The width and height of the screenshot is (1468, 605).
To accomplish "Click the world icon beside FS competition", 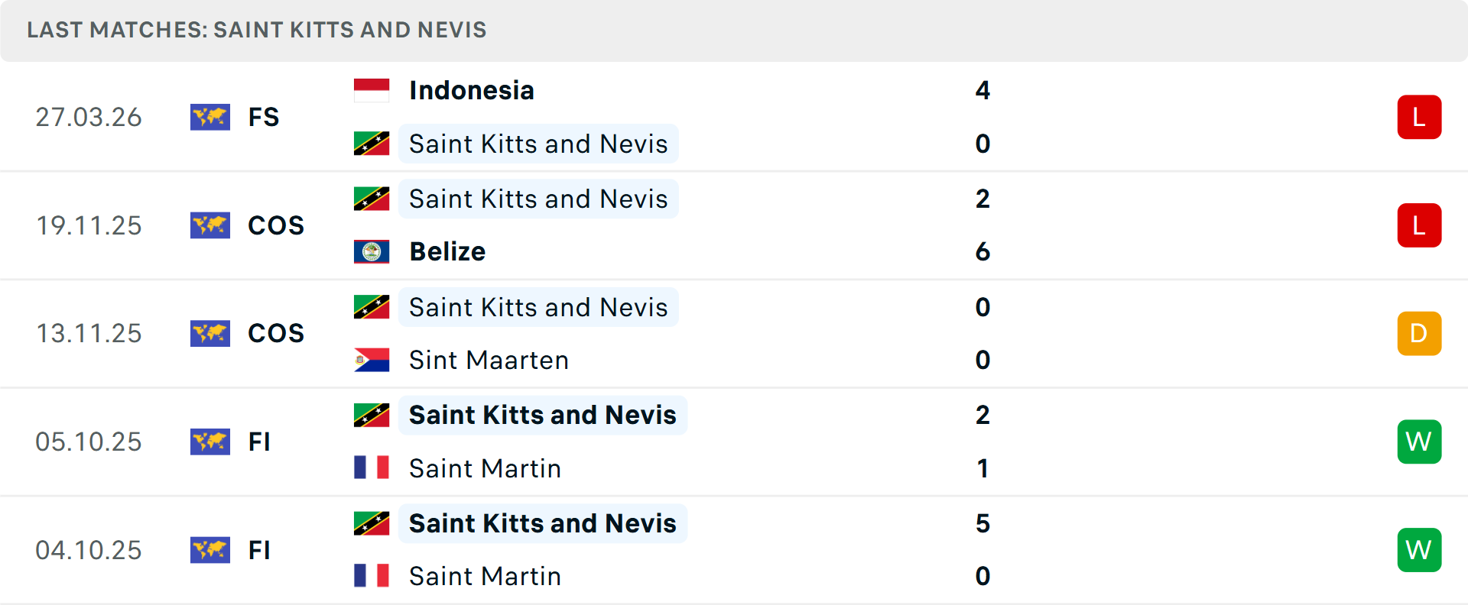I will click(210, 117).
